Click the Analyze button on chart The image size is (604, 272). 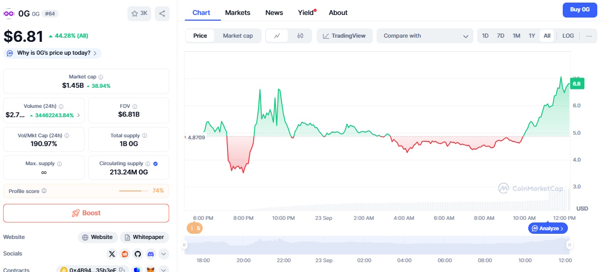(x=548, y=229)
